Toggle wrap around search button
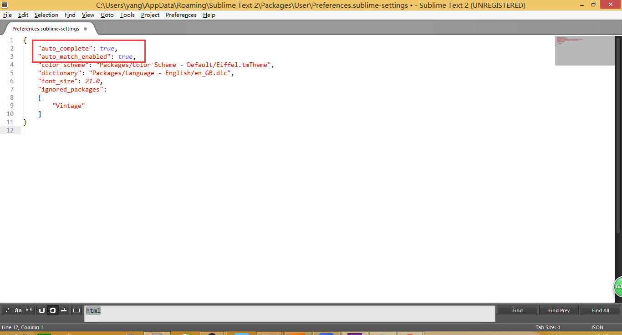This screenshot has width=622, height=335. pos(53,310)
